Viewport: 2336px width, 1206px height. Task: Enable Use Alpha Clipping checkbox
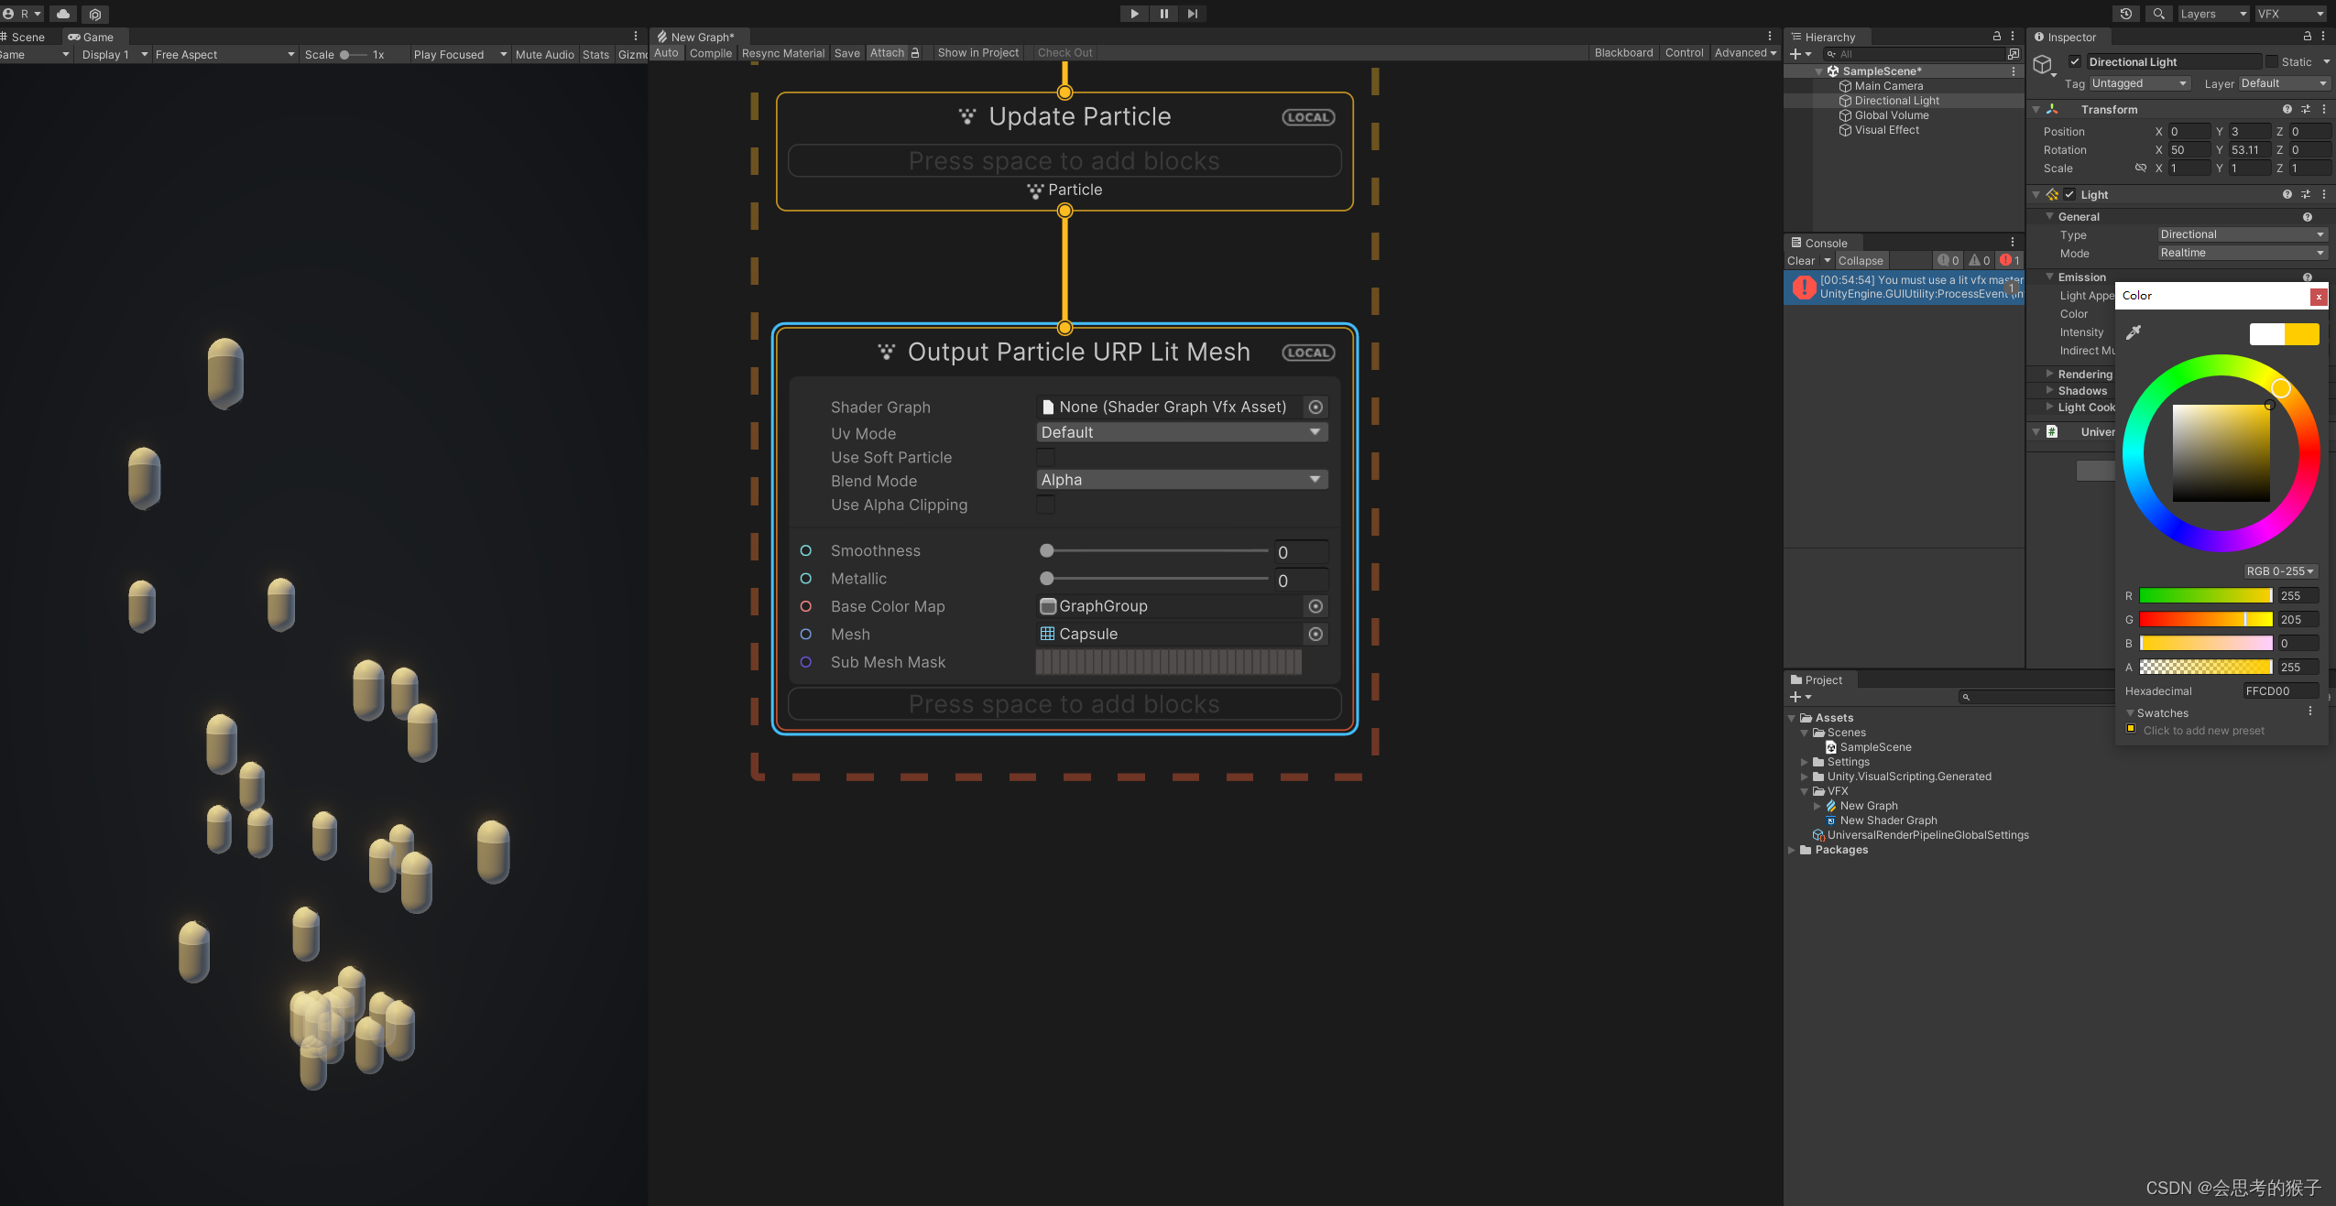1045,505
